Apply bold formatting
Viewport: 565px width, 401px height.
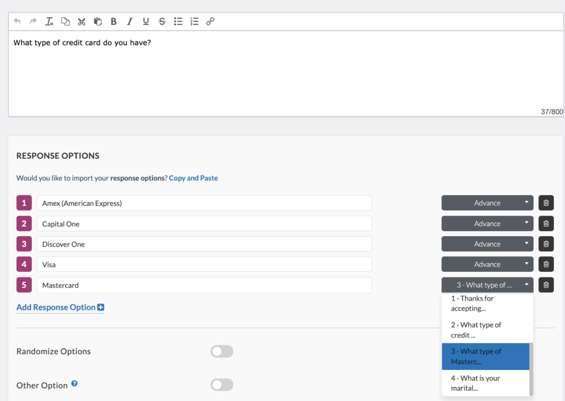(113, 21)
